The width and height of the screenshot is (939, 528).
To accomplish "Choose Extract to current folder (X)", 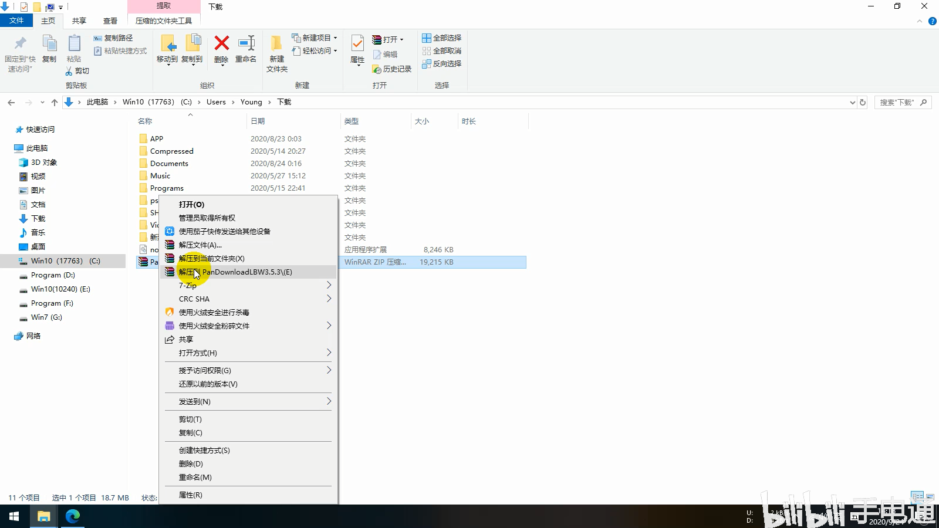I will (249, 258).
